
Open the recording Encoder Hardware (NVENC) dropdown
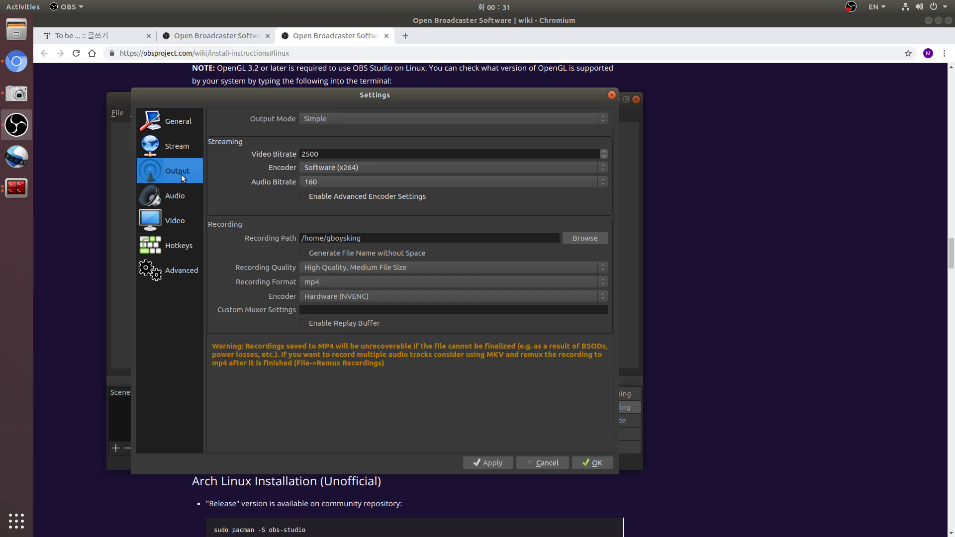pos(453,296)
